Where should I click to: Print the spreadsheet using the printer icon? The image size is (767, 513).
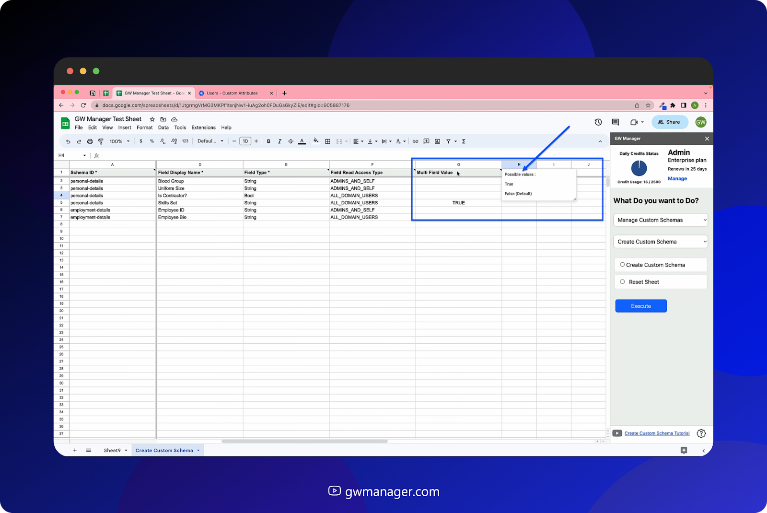click(x=90, y=141)
